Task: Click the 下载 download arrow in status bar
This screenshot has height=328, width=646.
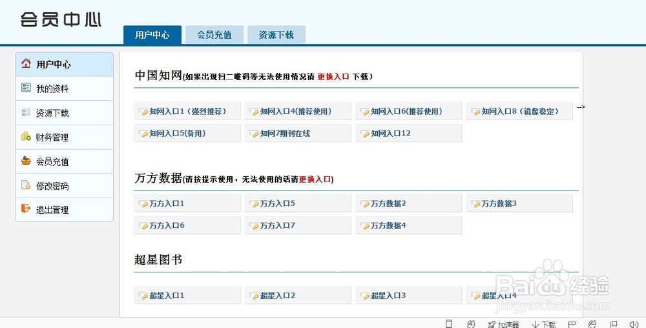Action: tap(536, 325)
